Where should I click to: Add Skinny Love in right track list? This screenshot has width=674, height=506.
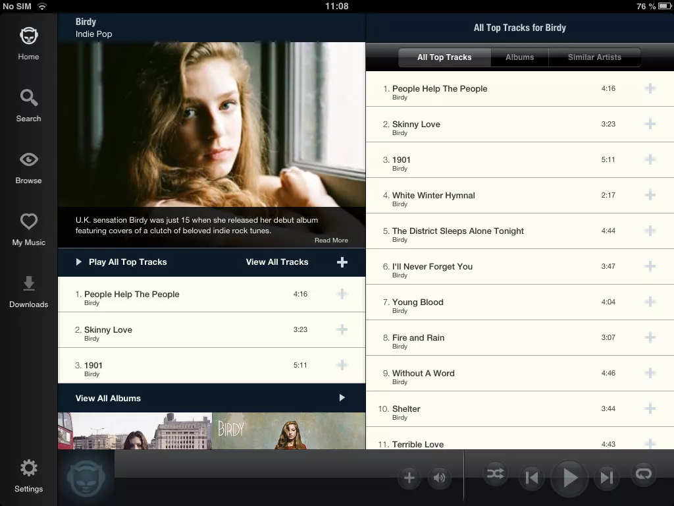pos(650,124)
